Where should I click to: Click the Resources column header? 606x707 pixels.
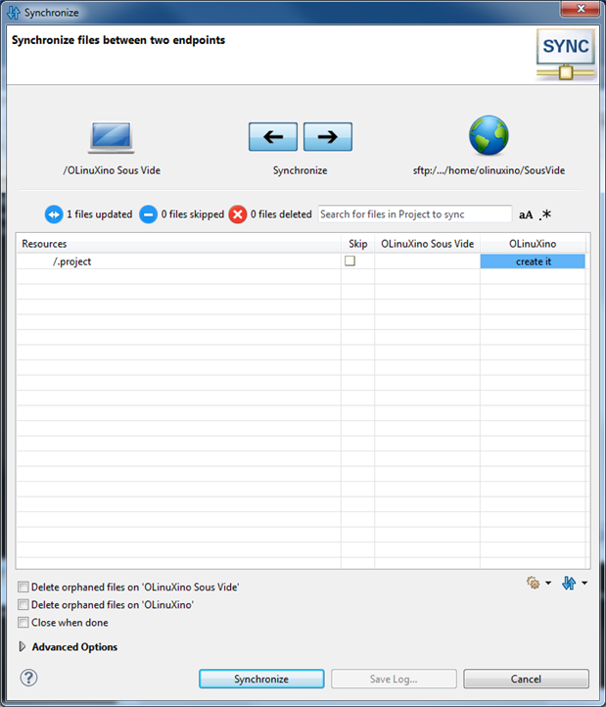(178, 244)
